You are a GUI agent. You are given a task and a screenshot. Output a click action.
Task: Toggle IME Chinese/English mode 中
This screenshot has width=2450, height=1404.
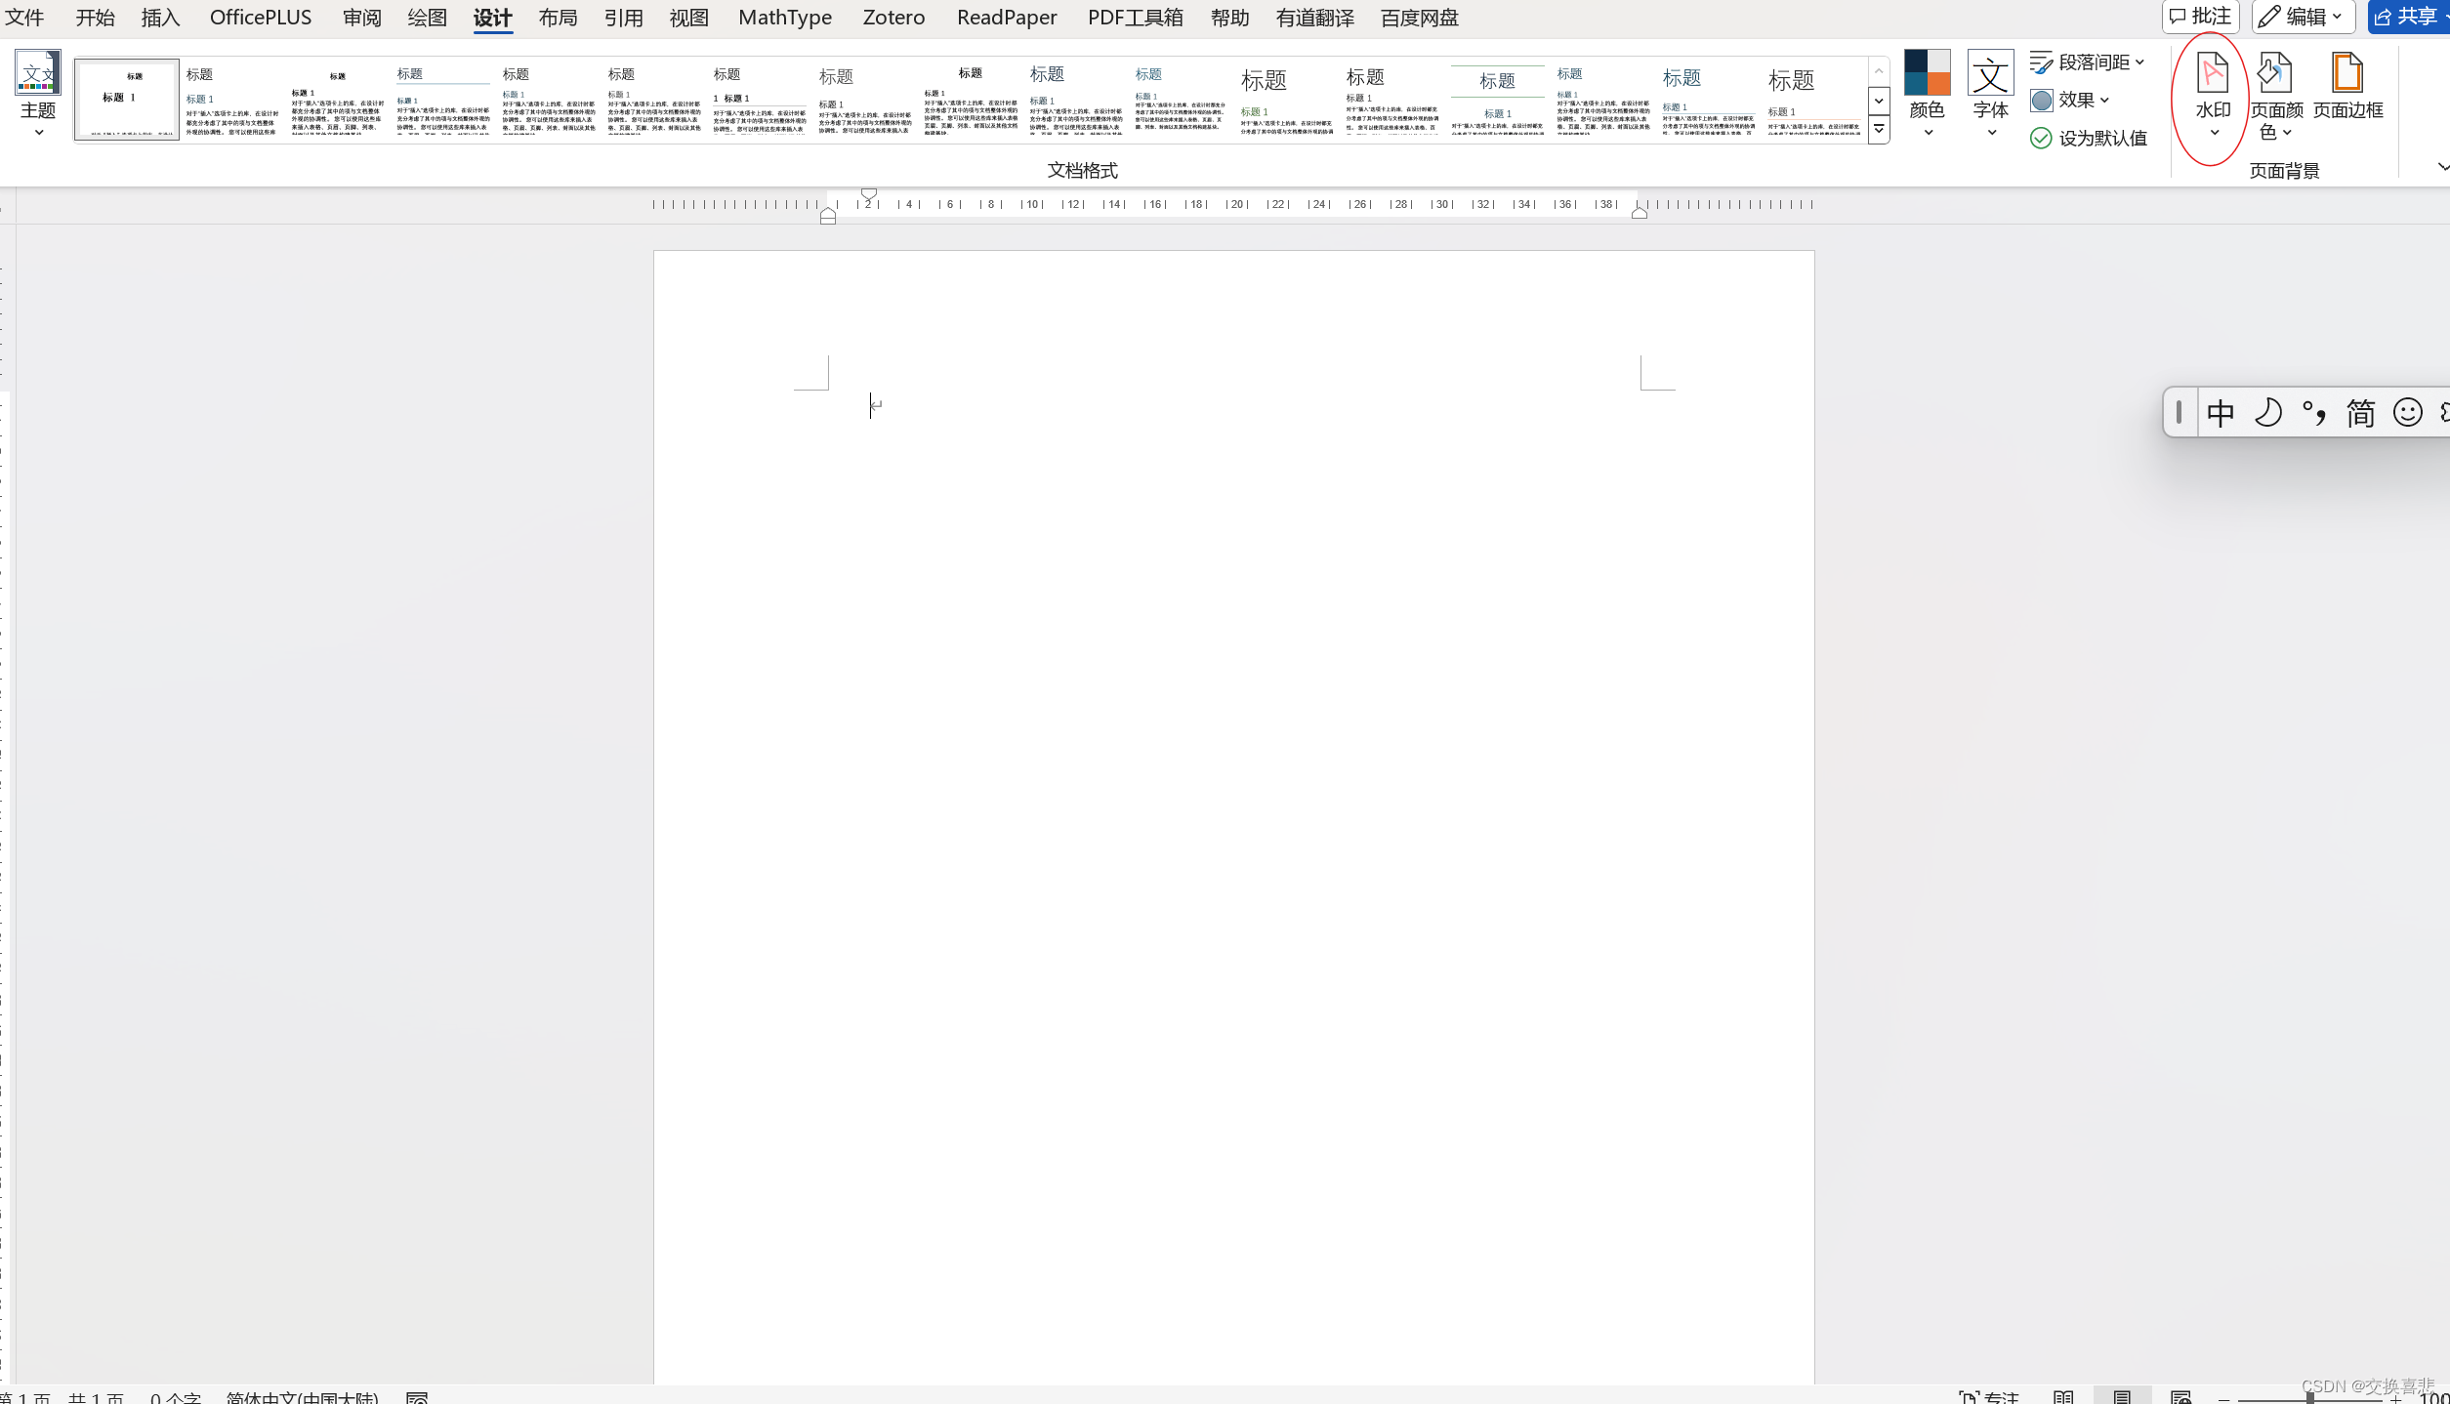(x=2220, y=413)
